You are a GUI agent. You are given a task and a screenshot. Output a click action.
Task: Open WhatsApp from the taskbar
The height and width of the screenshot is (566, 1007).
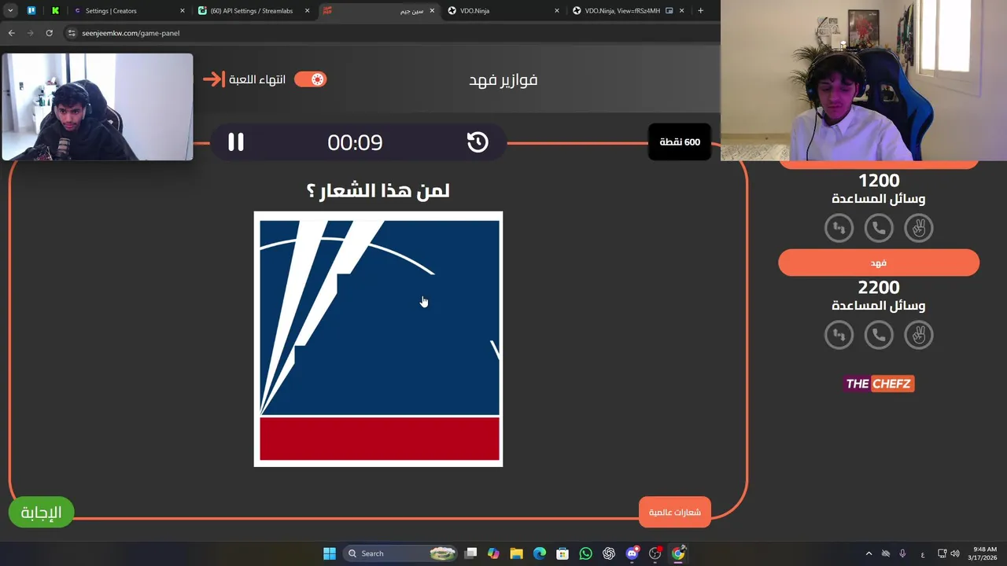point(585,553)
